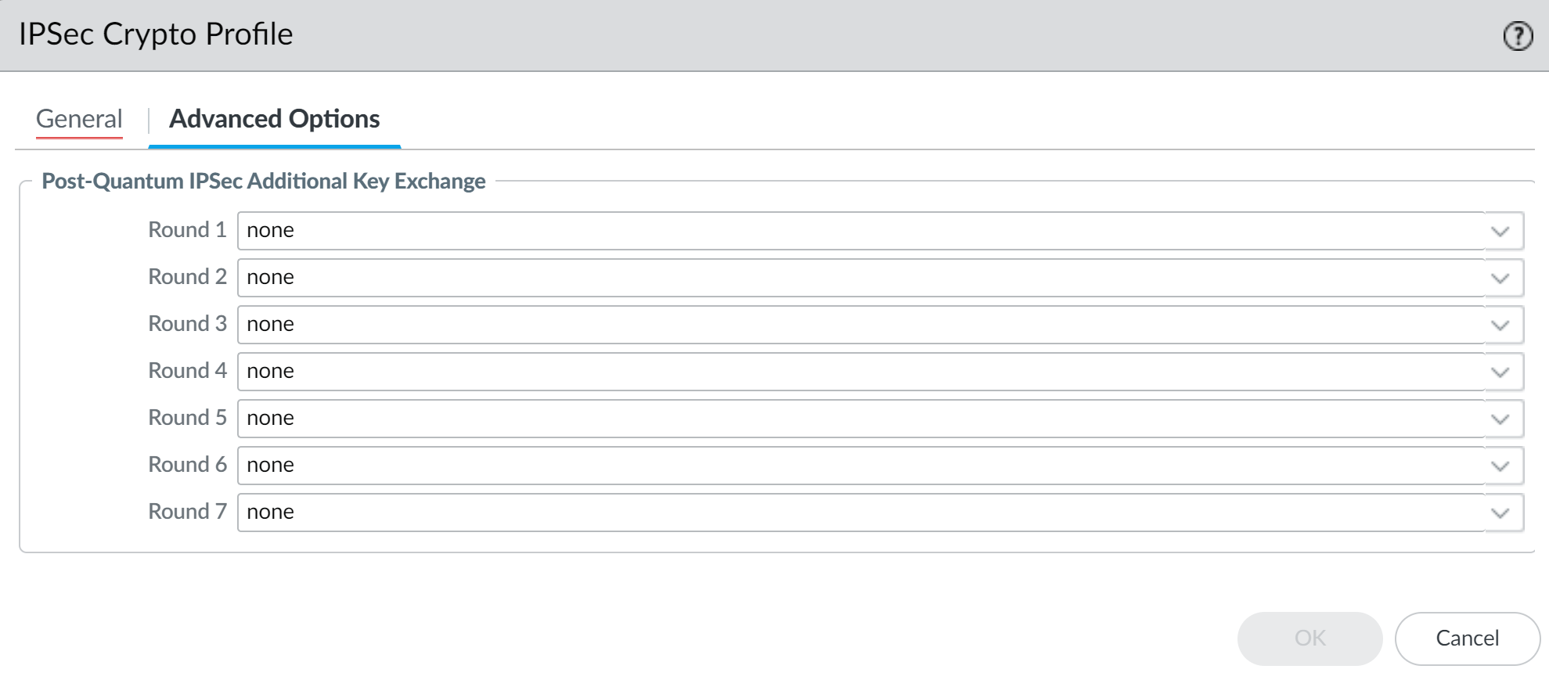Expand the Round 2 dropdown arrow

1500,278
